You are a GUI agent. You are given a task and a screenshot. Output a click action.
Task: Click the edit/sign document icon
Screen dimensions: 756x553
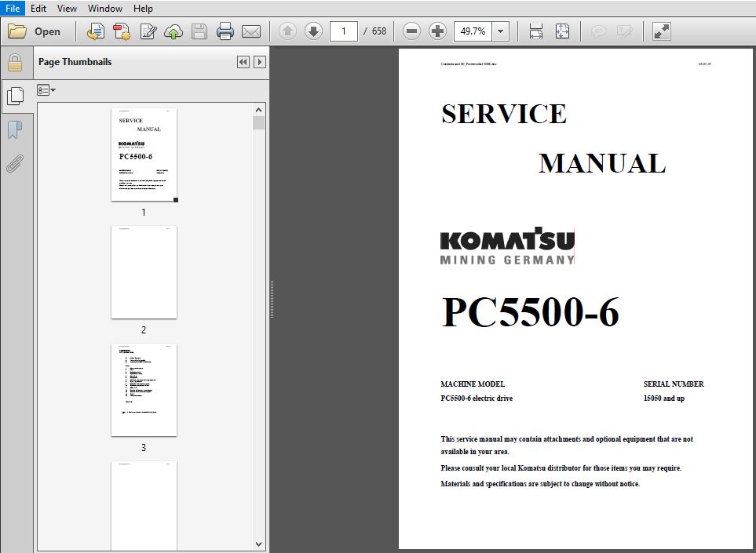[x=148, y=31]
